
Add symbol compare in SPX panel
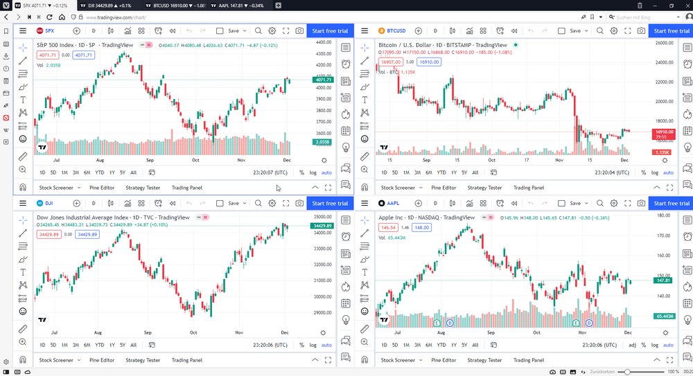[x=76, y=31]
